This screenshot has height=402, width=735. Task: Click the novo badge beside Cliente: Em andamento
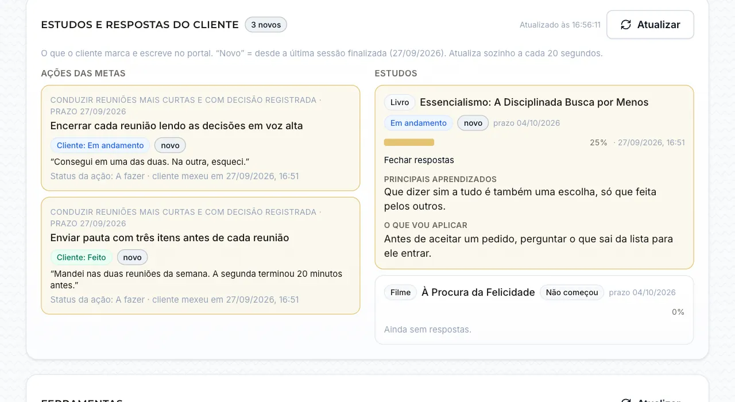pos(170,145)
